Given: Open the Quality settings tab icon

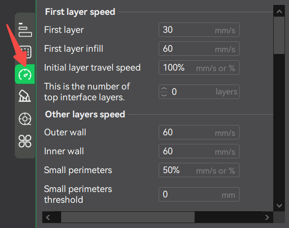Looking at the screenshot, I should (x=25, y=29).
